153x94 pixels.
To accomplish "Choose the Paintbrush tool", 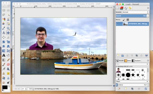I will click(x=4, y=64).
